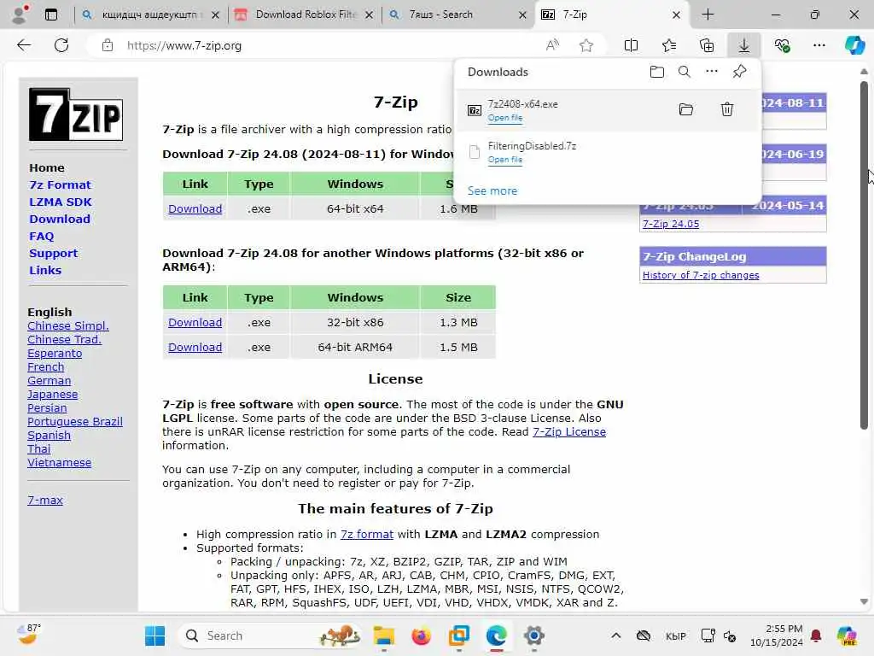Delete 7z2408-x64.exe download entry
The image size is (874, 656).
pos(727,109)
